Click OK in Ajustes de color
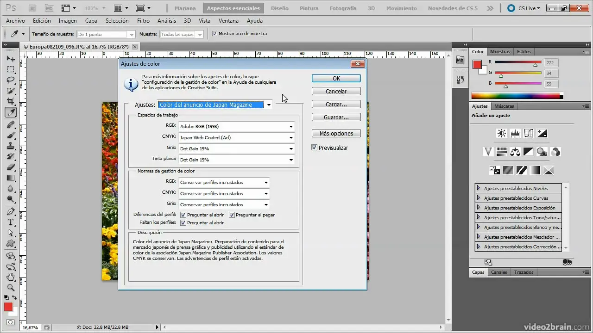 (x=336, y=79)
